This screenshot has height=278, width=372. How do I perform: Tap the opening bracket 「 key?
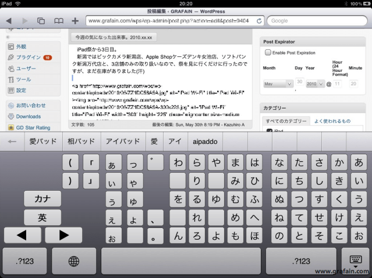91,163
